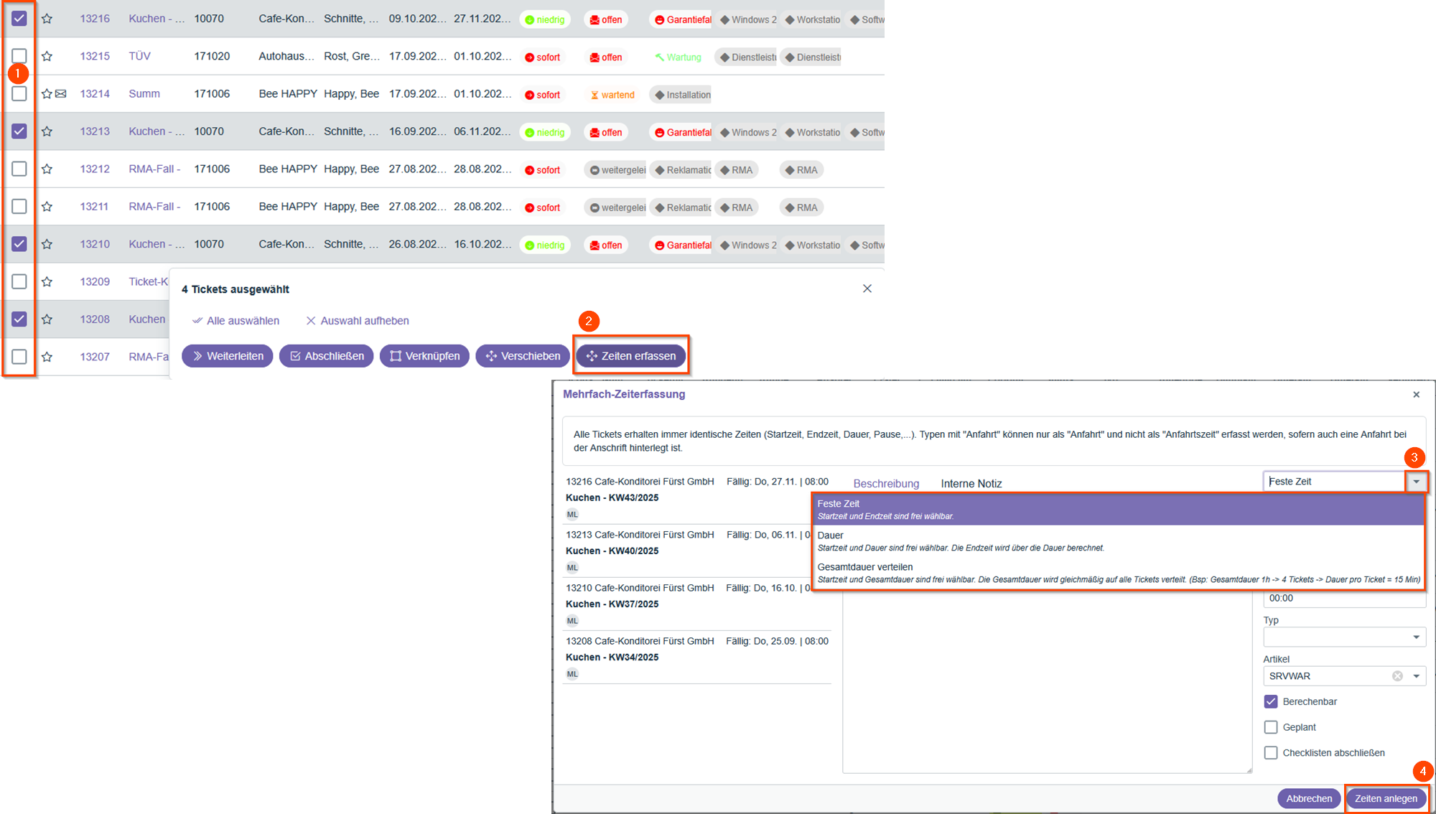
Task: Star ticket 13207 as favorite
Action: point(47,357)
